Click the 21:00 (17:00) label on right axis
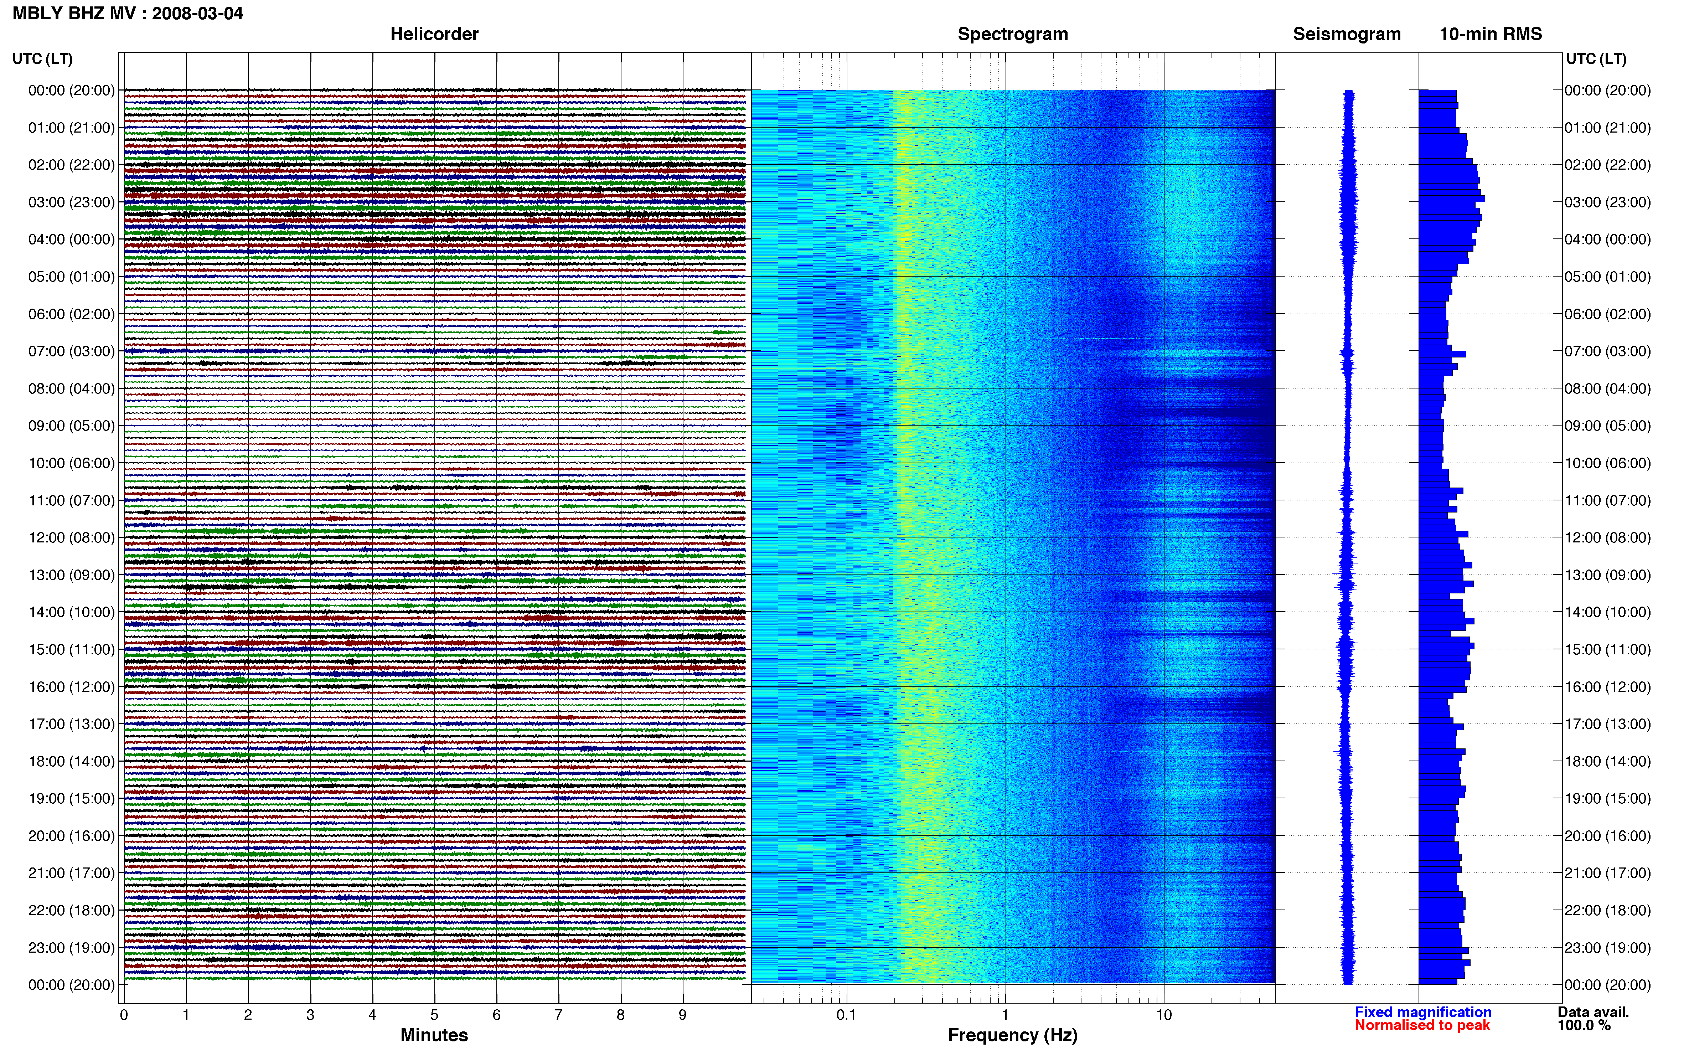The height and width of the screenshot is (1056, 1689). pos(1607,873)
